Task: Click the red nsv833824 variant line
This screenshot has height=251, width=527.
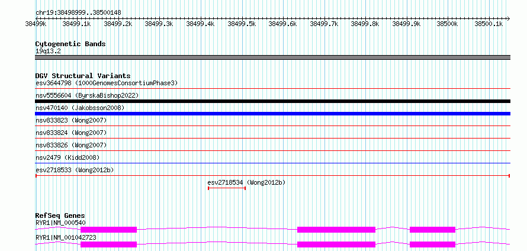Action: pos(272,139)
